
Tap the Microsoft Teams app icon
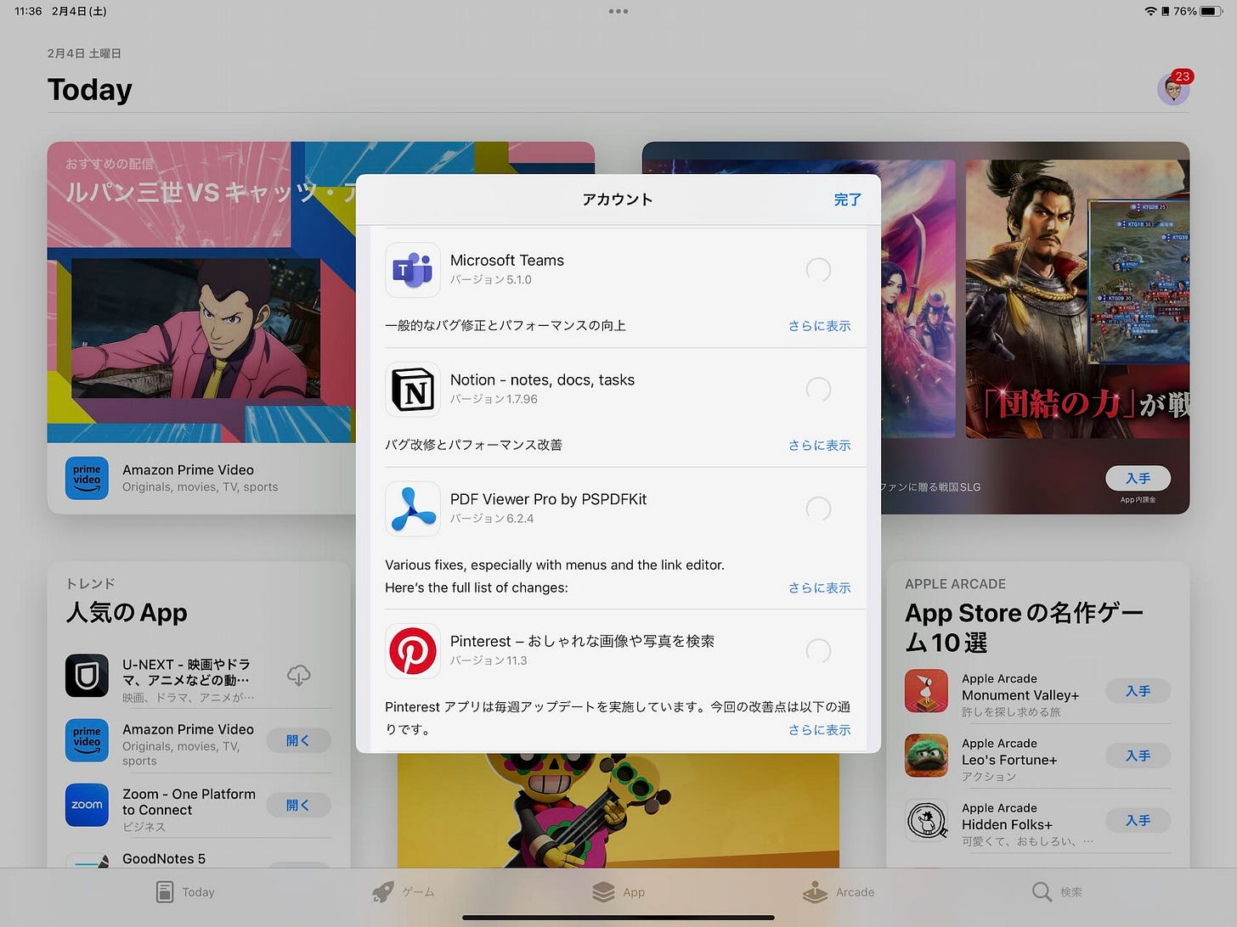pyautogui.click(x=413, y=270)
